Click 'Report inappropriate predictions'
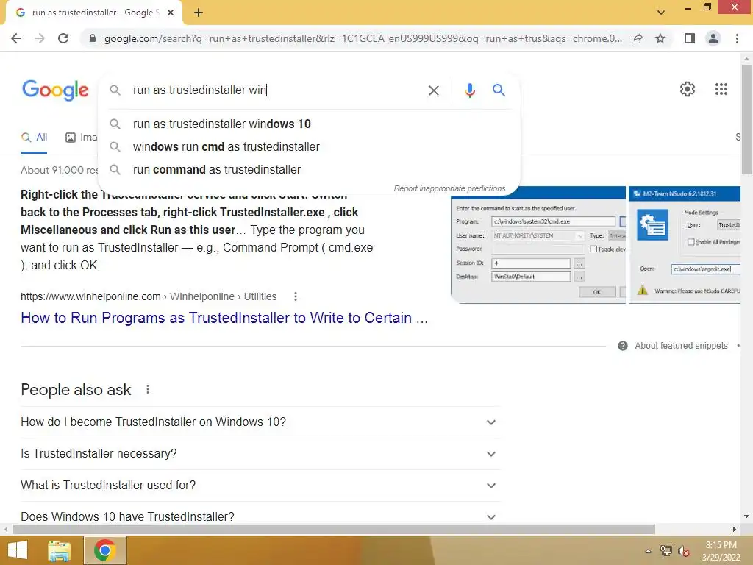 coord(449,188)
